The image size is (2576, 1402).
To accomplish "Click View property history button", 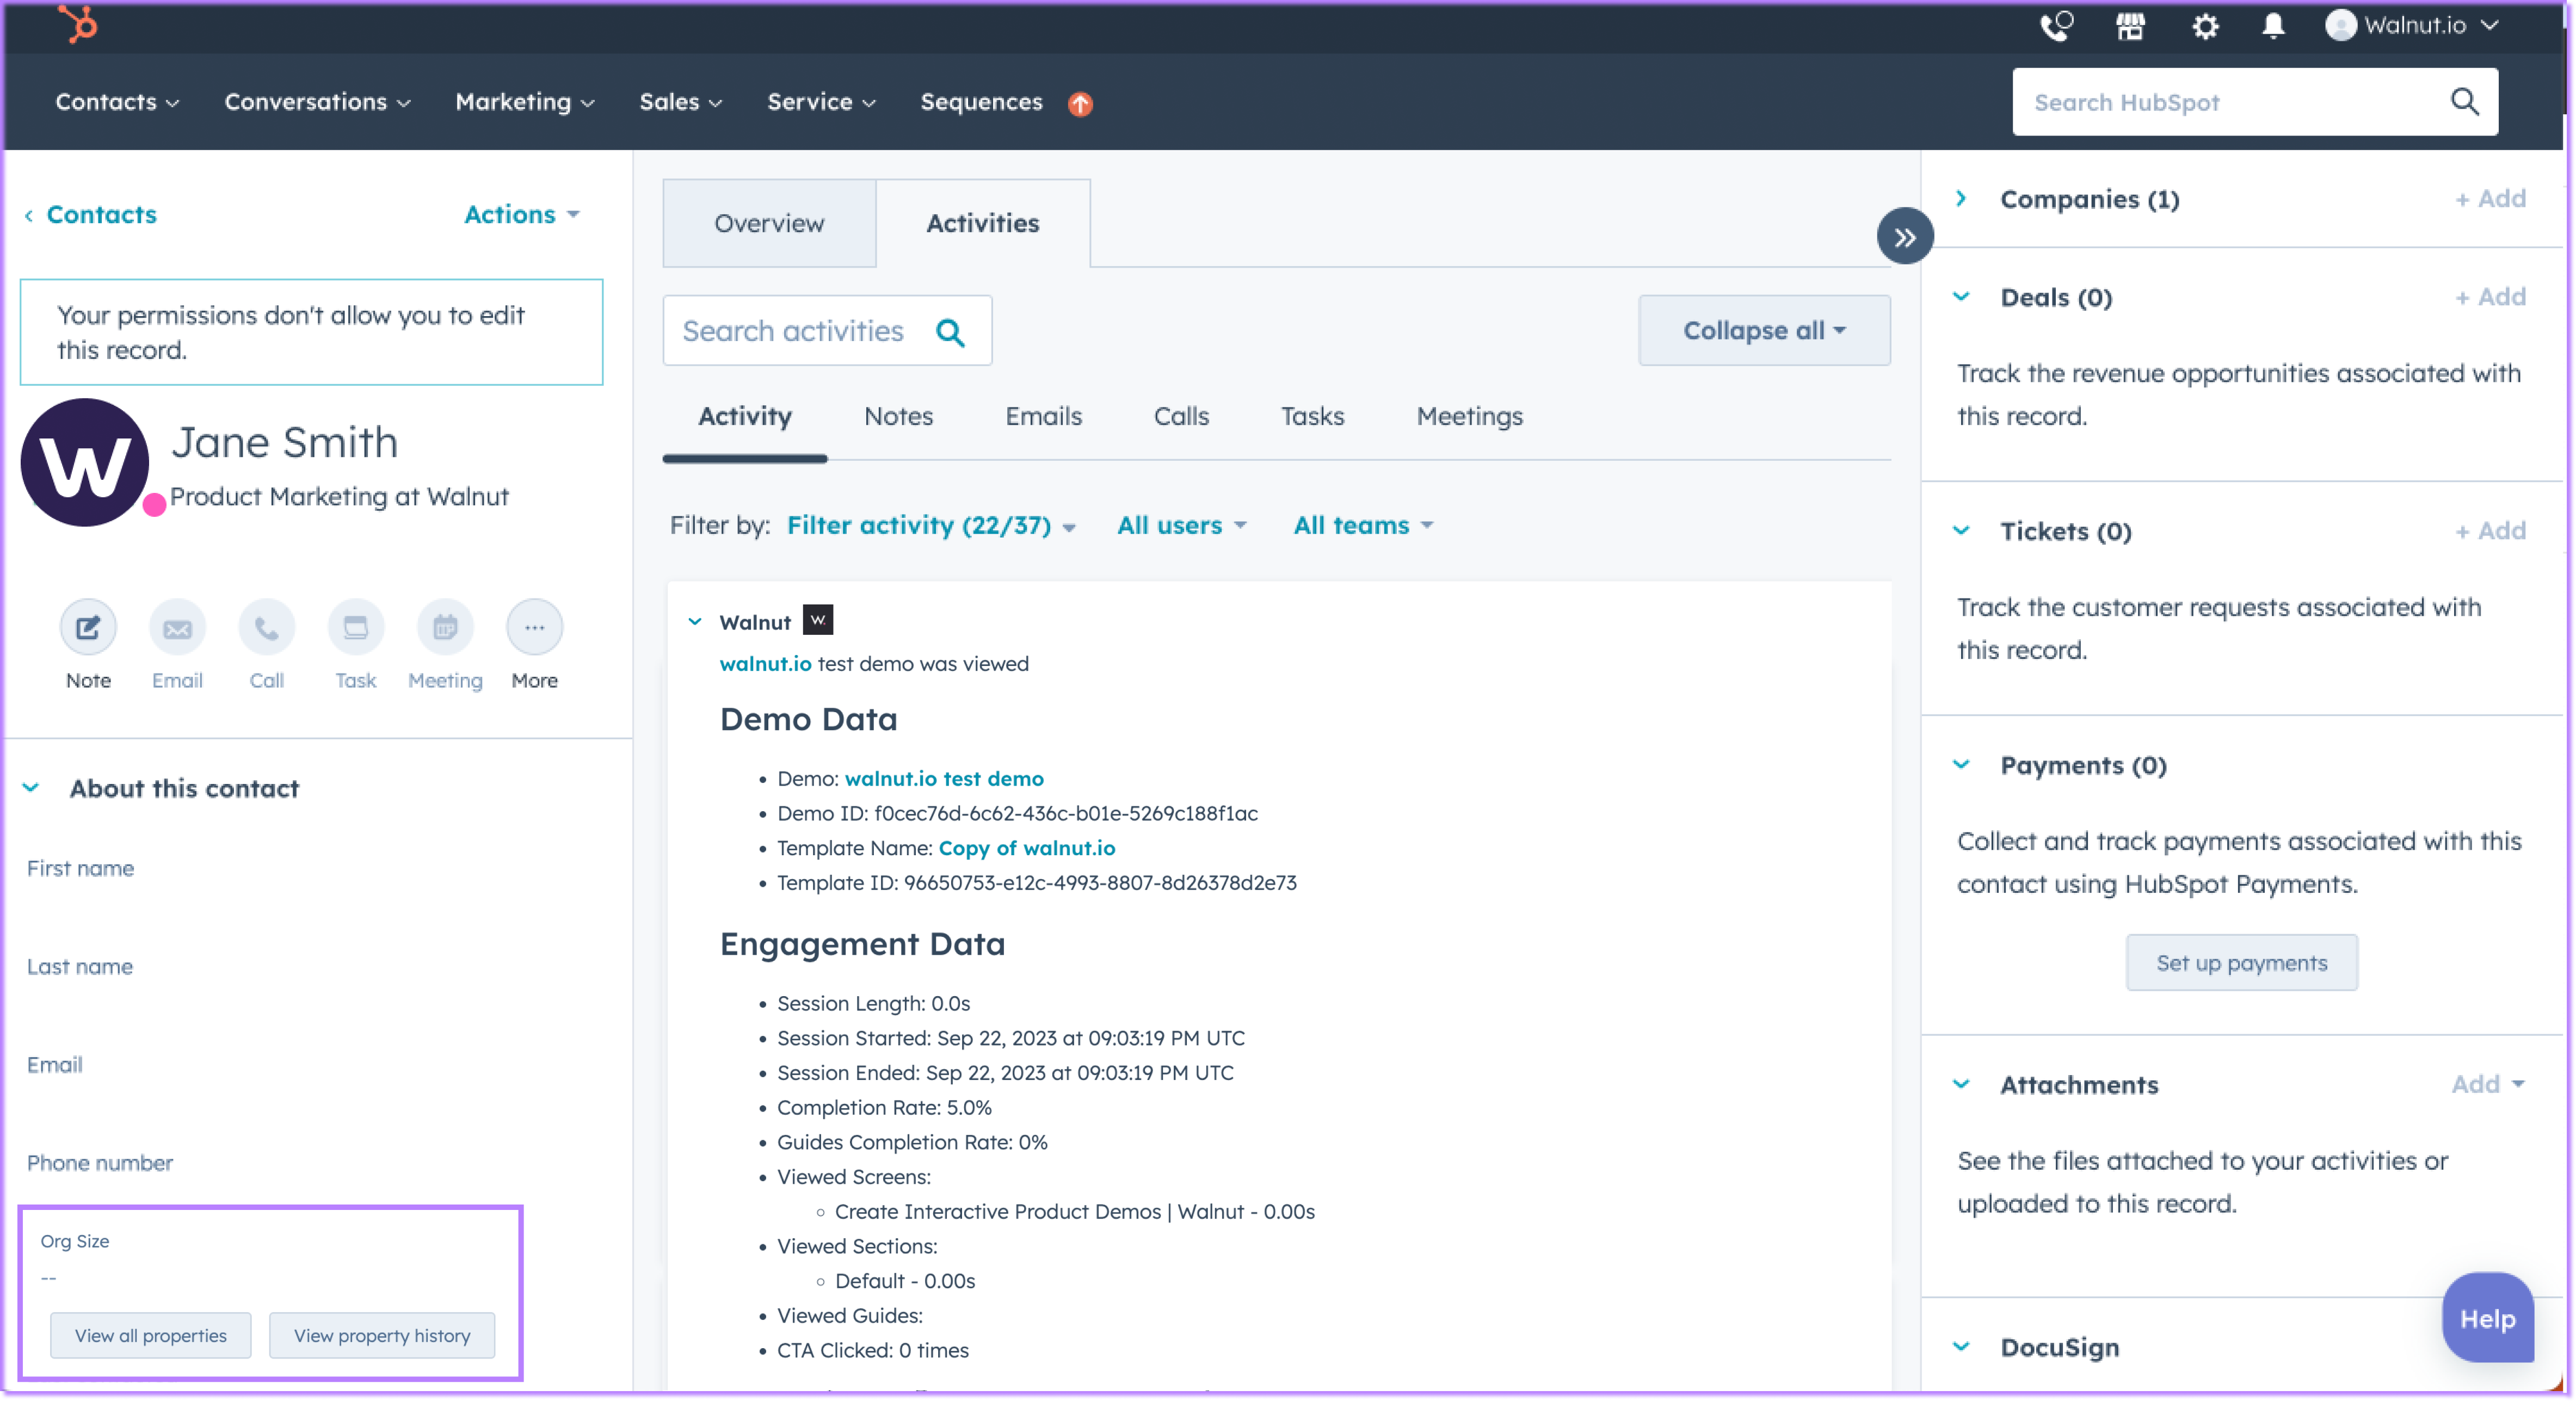I will (382, 1336).
